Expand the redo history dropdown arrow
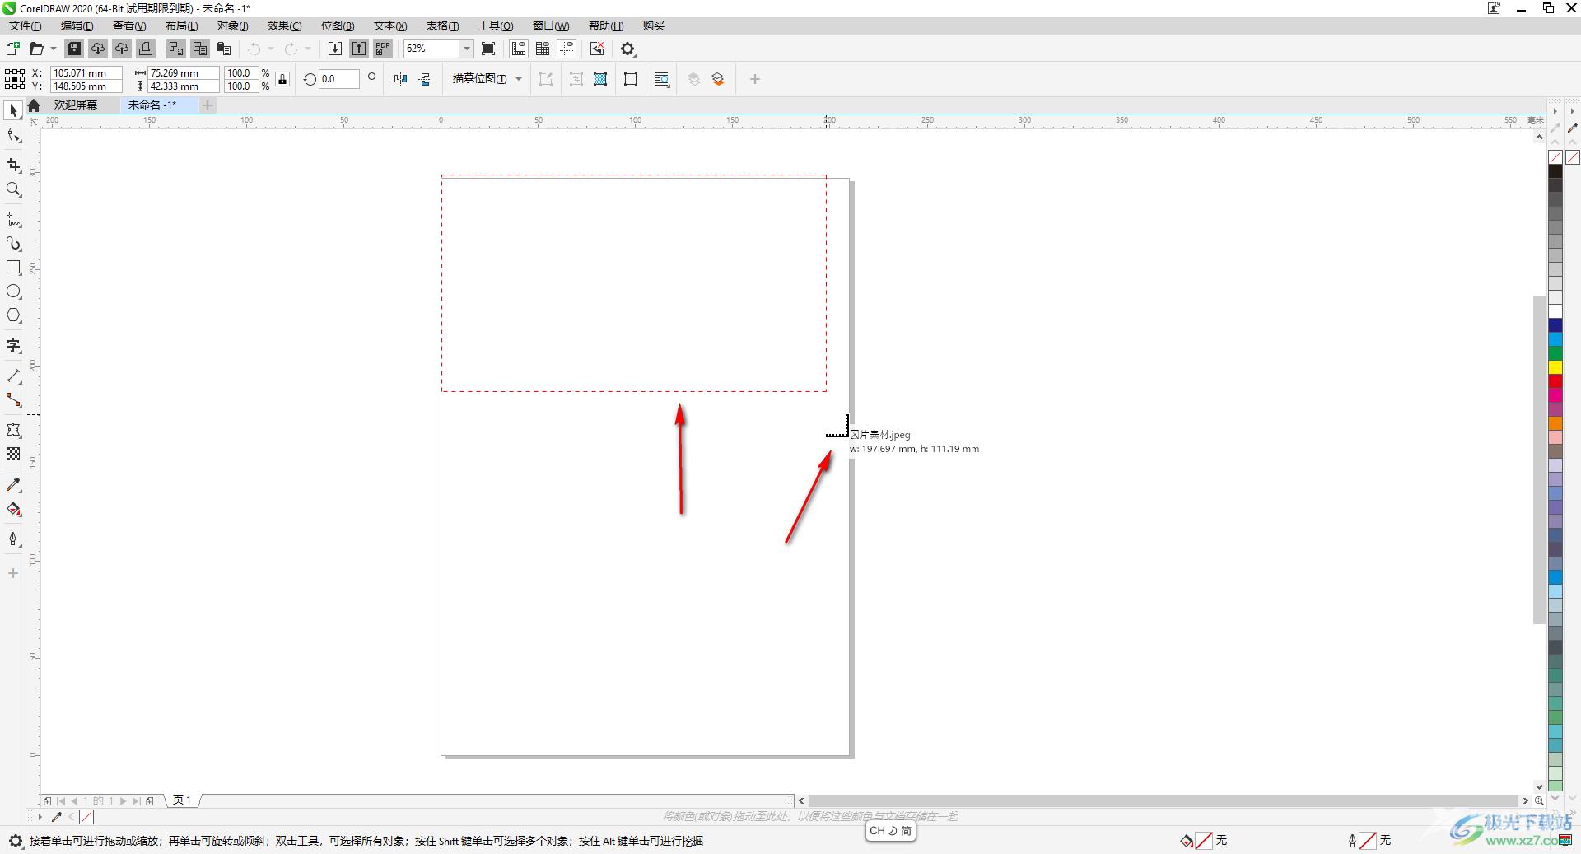This screenshot has height=854, width=1581. click(308, 49)
